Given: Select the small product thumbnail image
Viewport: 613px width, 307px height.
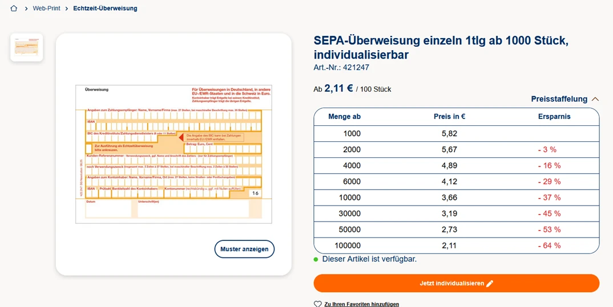Looking at the screenshot, I should point(26,47).
